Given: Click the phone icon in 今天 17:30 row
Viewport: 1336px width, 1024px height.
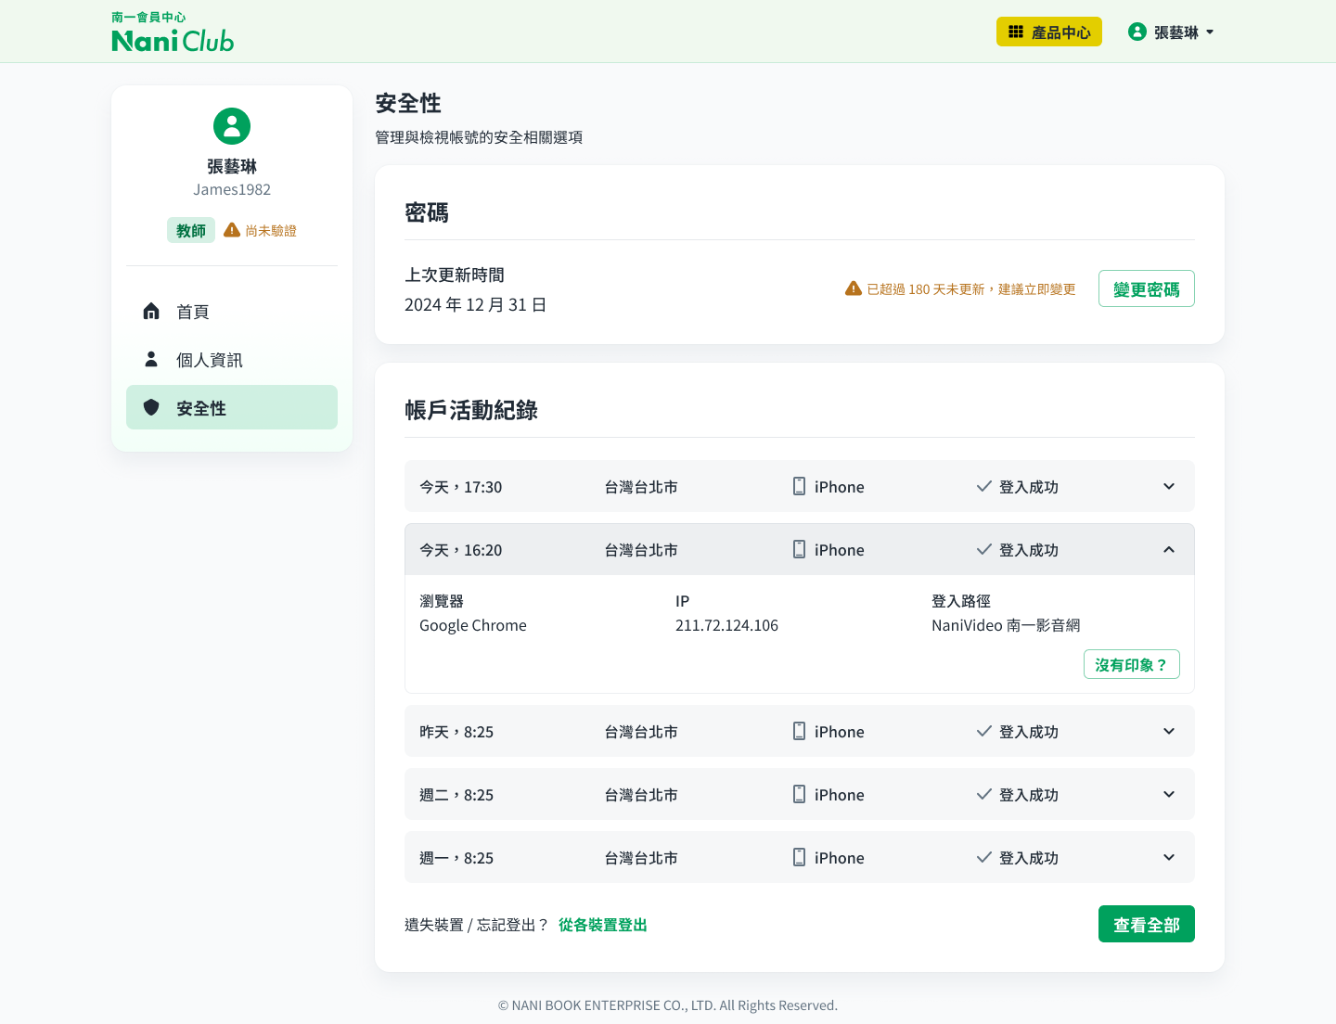Looking at the screenshot, I should coord(799,486).
